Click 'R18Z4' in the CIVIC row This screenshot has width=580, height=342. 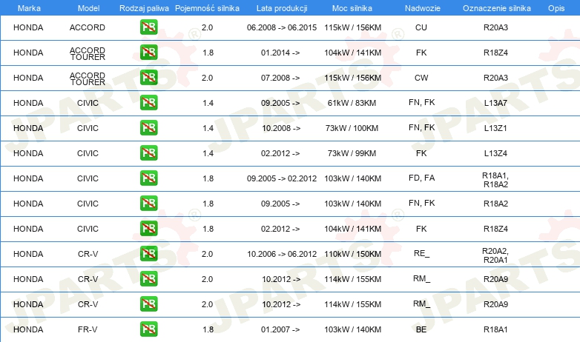(x=495, y=229)
